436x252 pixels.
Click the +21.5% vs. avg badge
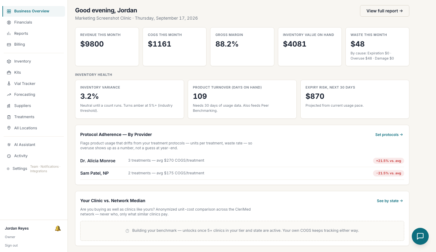pyautogui.click(x=388, y=161)
